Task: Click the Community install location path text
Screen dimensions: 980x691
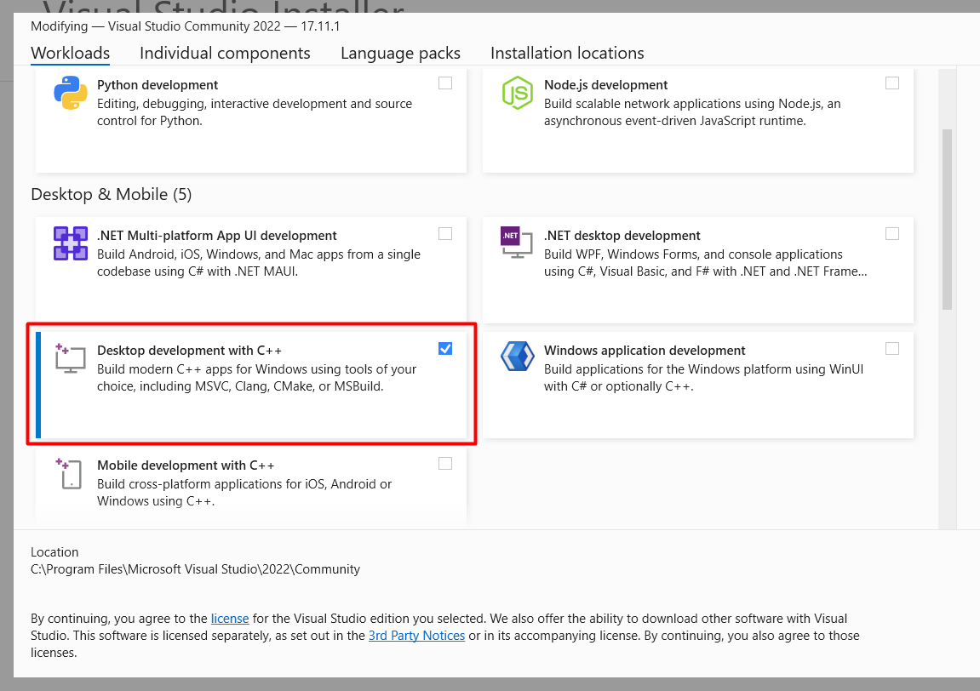Action: click(195, 569)
